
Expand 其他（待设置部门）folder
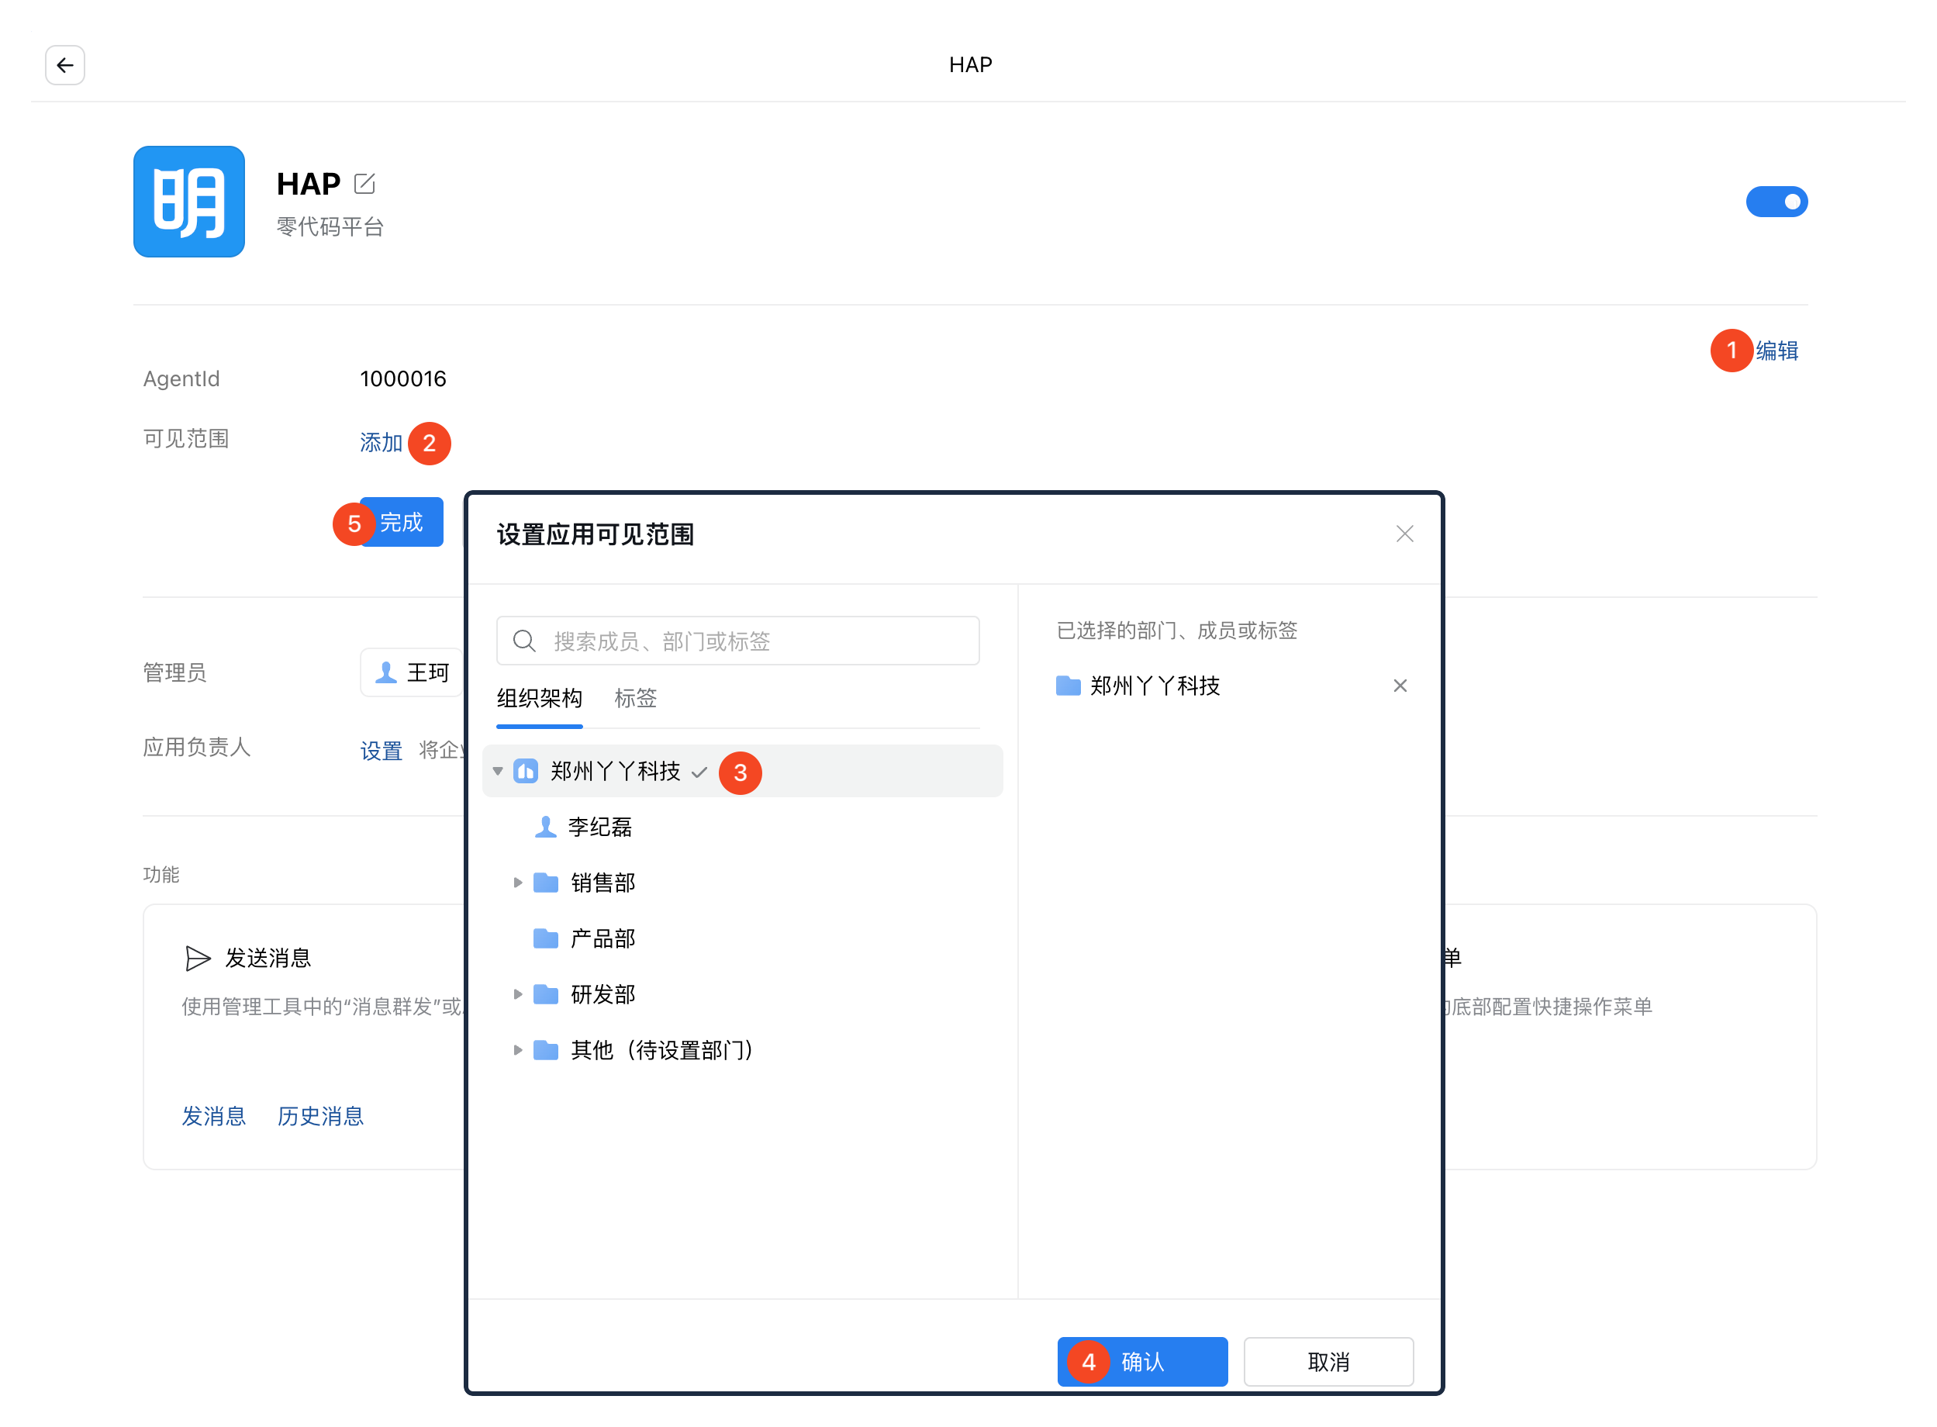click(x=517, y=1049)
